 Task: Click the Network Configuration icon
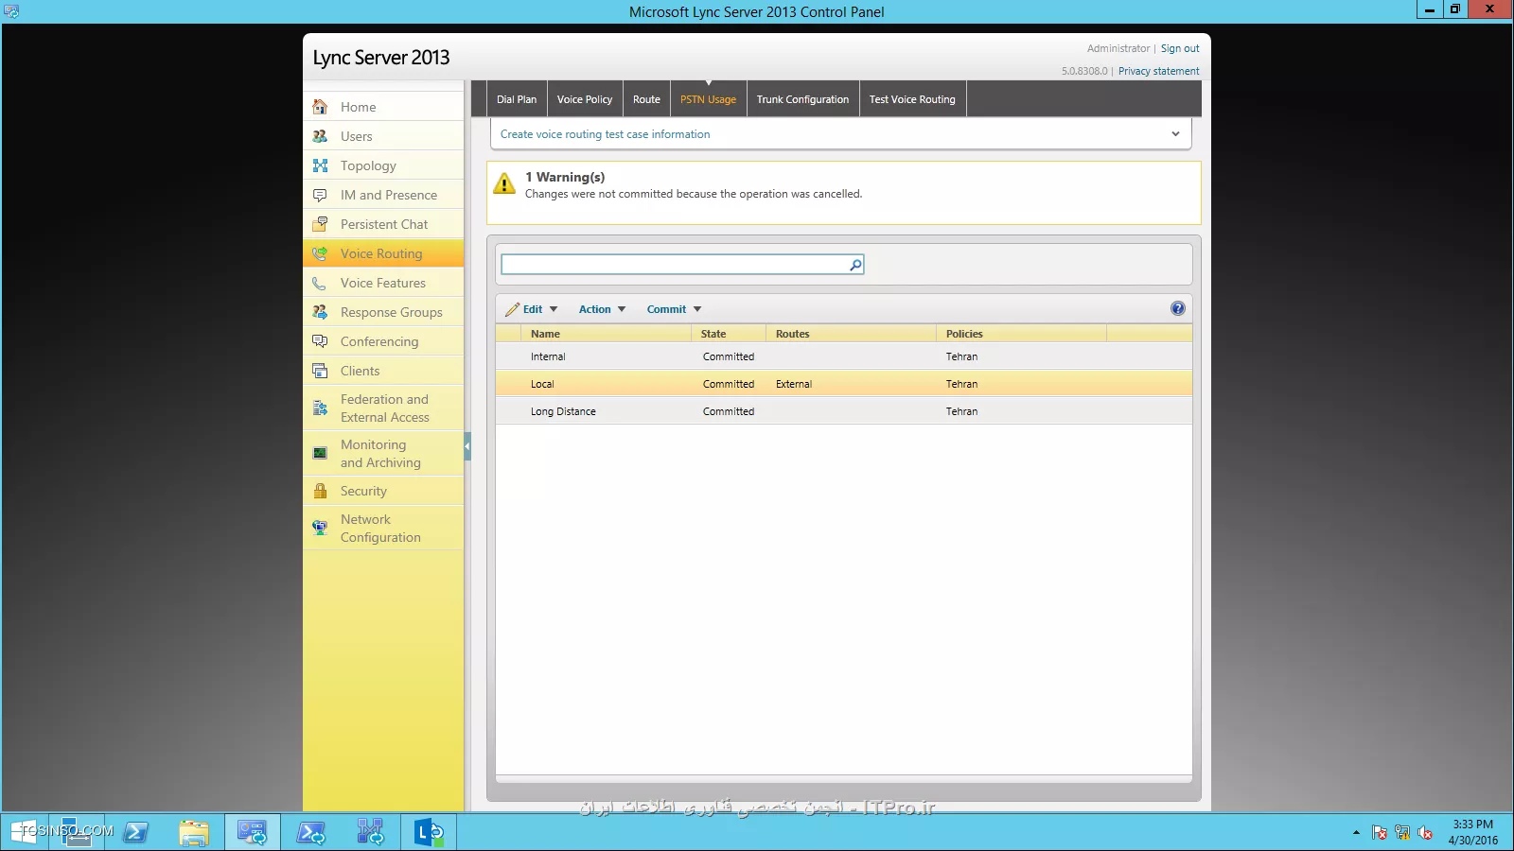click(x=320, y=529)
